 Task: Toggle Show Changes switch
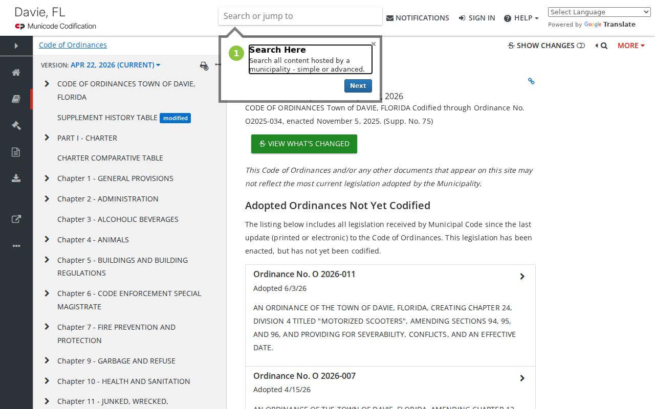point(581,46)
